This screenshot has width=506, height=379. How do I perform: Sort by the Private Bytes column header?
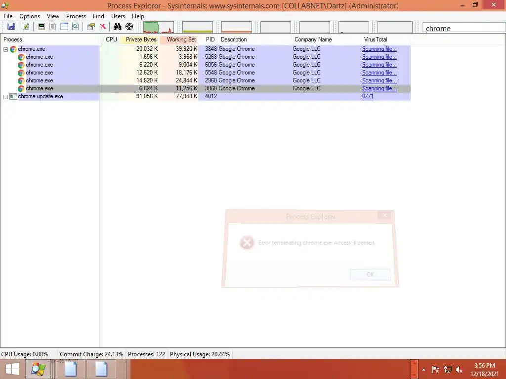coord(141,39)
